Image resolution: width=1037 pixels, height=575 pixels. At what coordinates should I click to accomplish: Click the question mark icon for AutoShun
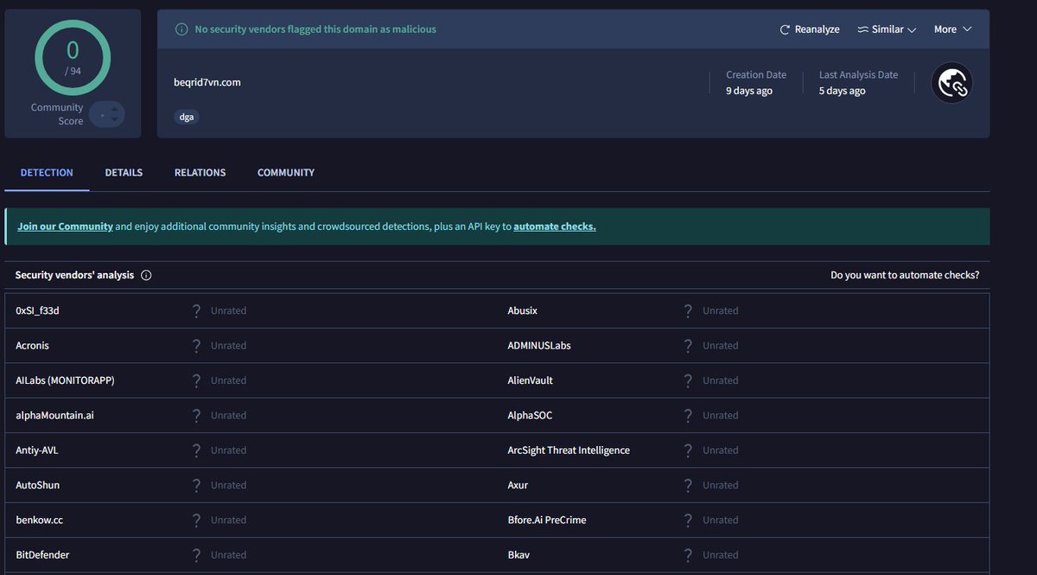(197, 485)
